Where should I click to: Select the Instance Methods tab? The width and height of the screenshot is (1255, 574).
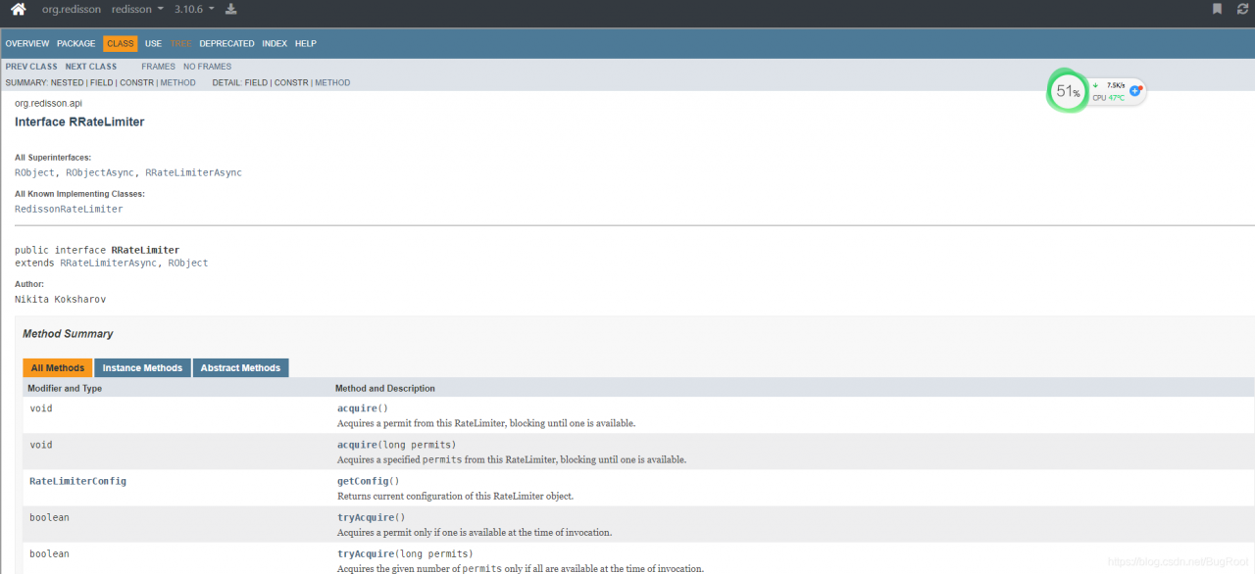142,368
